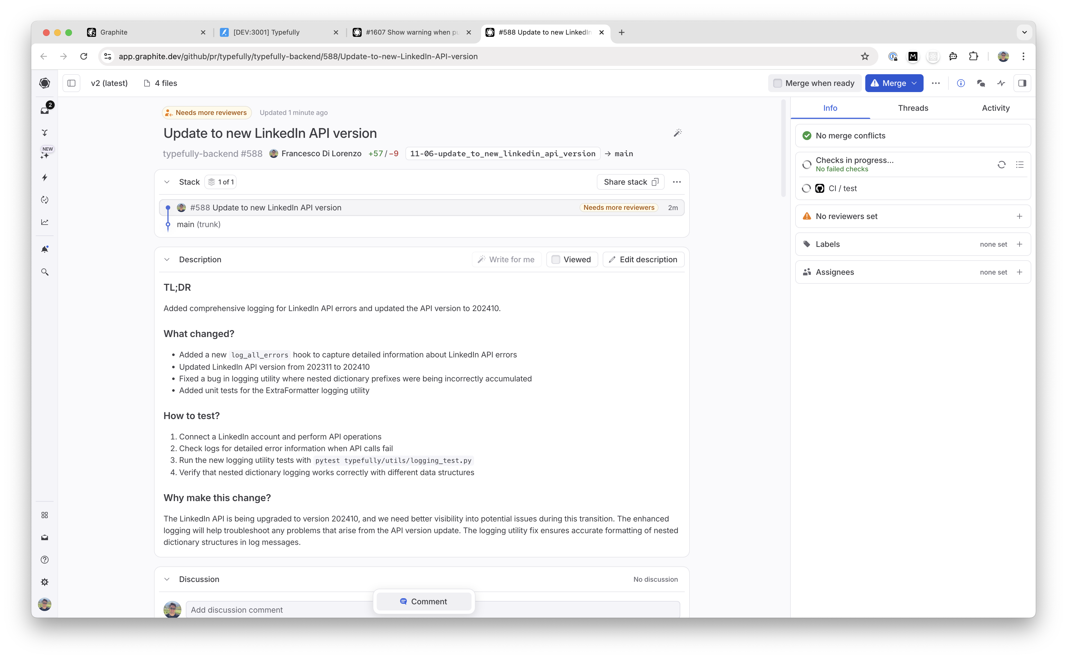Collapse the Stack section chevron
Viewport: 1067px width, 659px height.
[x=167, y=182]
